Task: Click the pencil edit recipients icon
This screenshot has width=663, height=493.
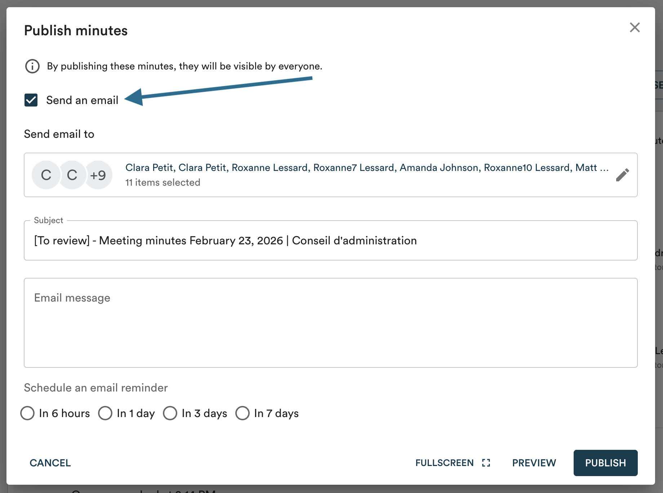Action: [622, 175]
